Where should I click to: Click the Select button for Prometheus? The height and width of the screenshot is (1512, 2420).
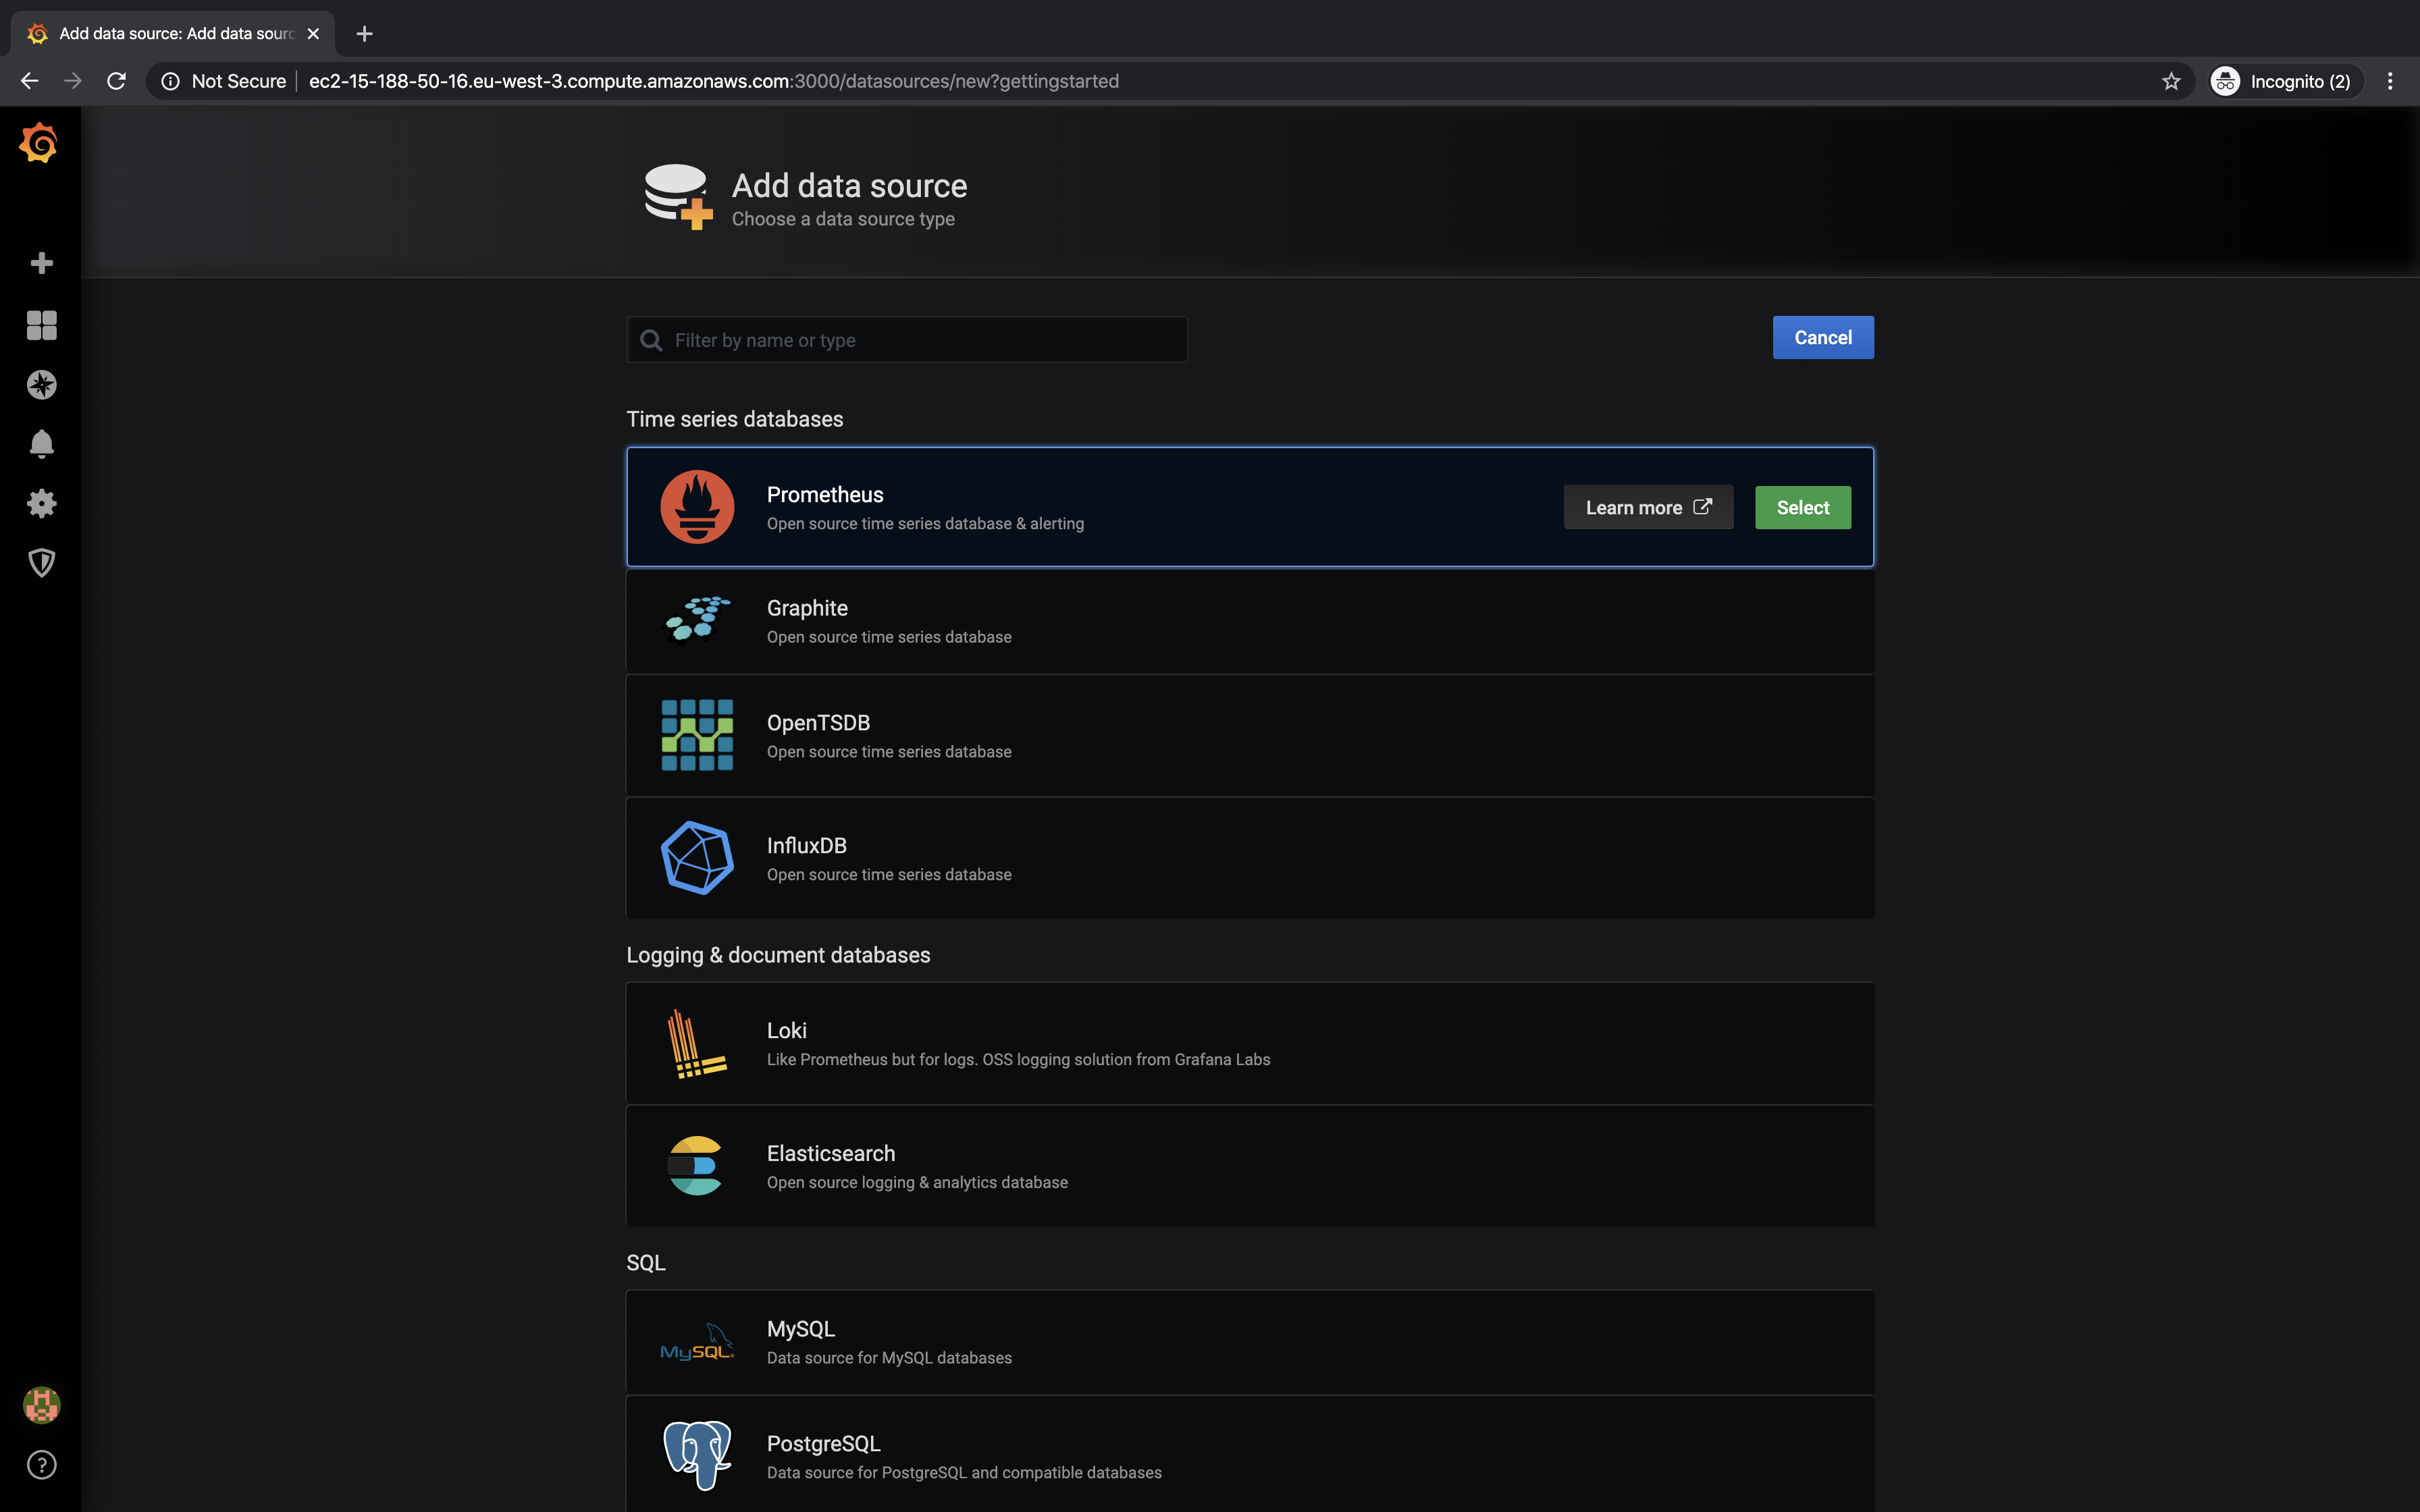point(1802,507)
